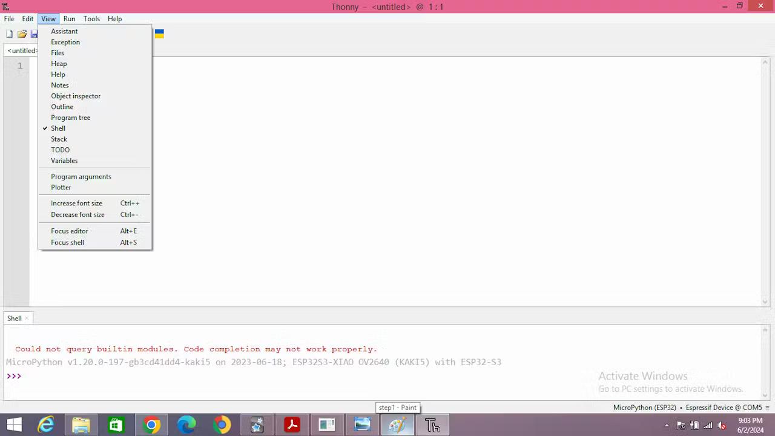Screen dimensions: 775x436
Task: Enable the Files view
Action: tap(95, 53)
